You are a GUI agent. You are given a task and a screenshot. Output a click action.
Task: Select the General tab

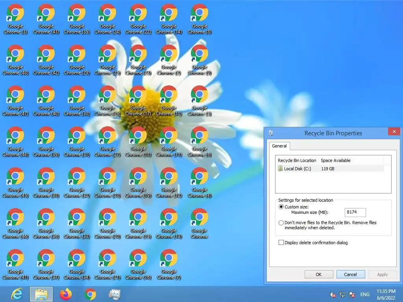[279, 146]
